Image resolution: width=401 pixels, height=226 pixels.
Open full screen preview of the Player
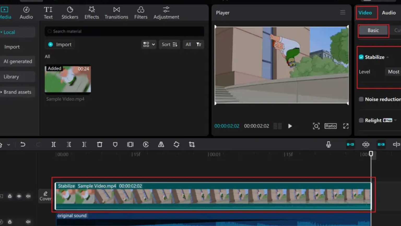click(346, 126)
